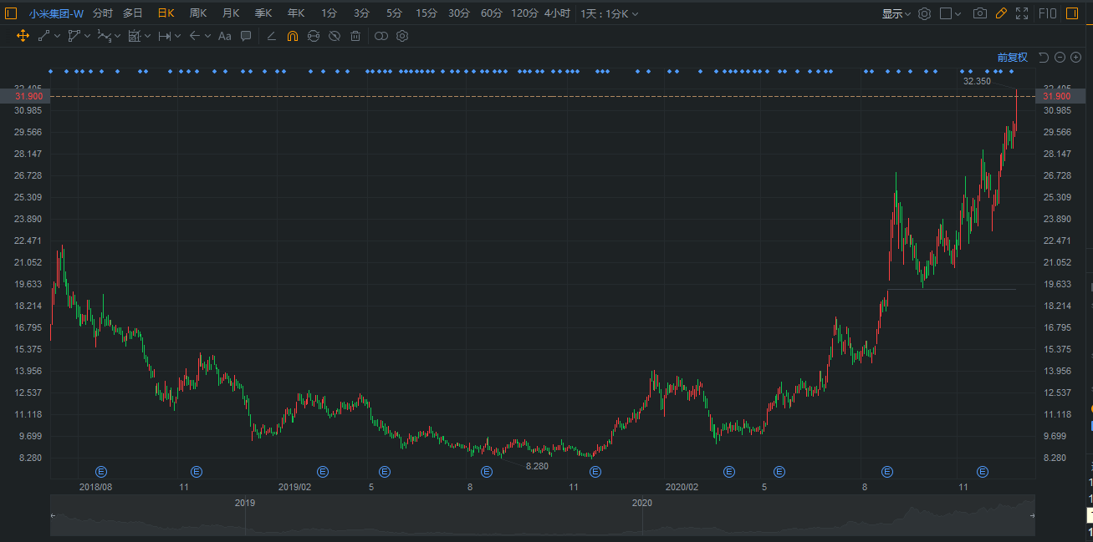Viewport: 1093px width, 542px height.
Task: Select the 15分 timeframe
Action: tap(426, 13)
